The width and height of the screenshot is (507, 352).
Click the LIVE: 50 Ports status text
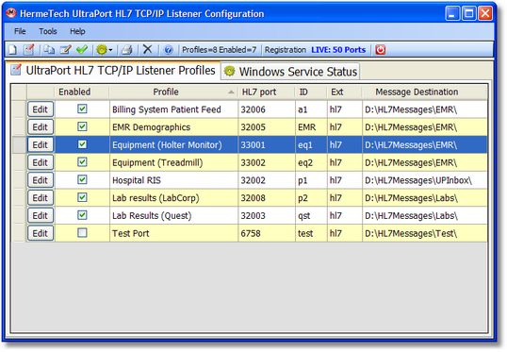pyautogui.click(x=338, y=50)
